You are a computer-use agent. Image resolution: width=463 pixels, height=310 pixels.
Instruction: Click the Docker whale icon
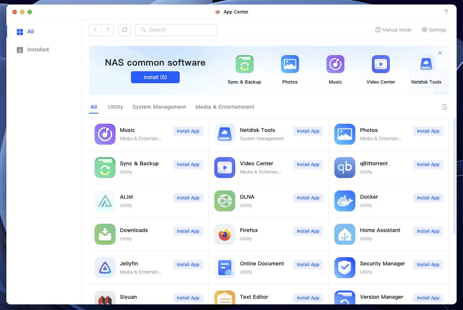pyautogui.click(x=345, y=201)
